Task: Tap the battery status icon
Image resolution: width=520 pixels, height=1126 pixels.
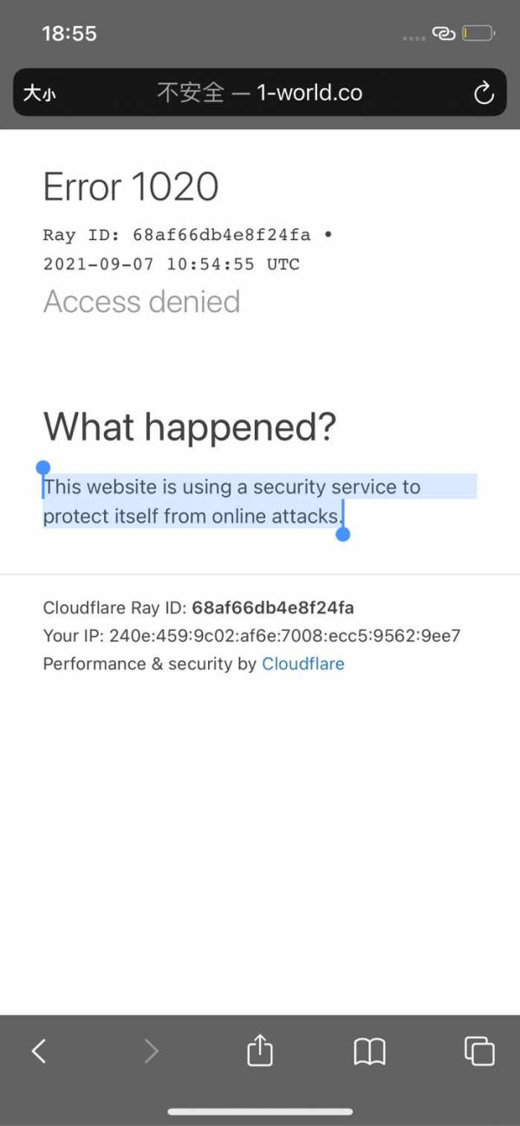Action: pyautogui.click(x=478, y=34)
